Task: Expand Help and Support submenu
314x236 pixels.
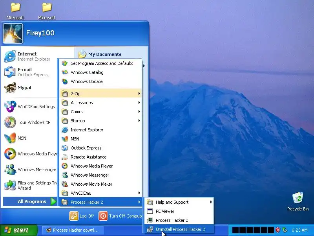Action: tap(179, 202)
